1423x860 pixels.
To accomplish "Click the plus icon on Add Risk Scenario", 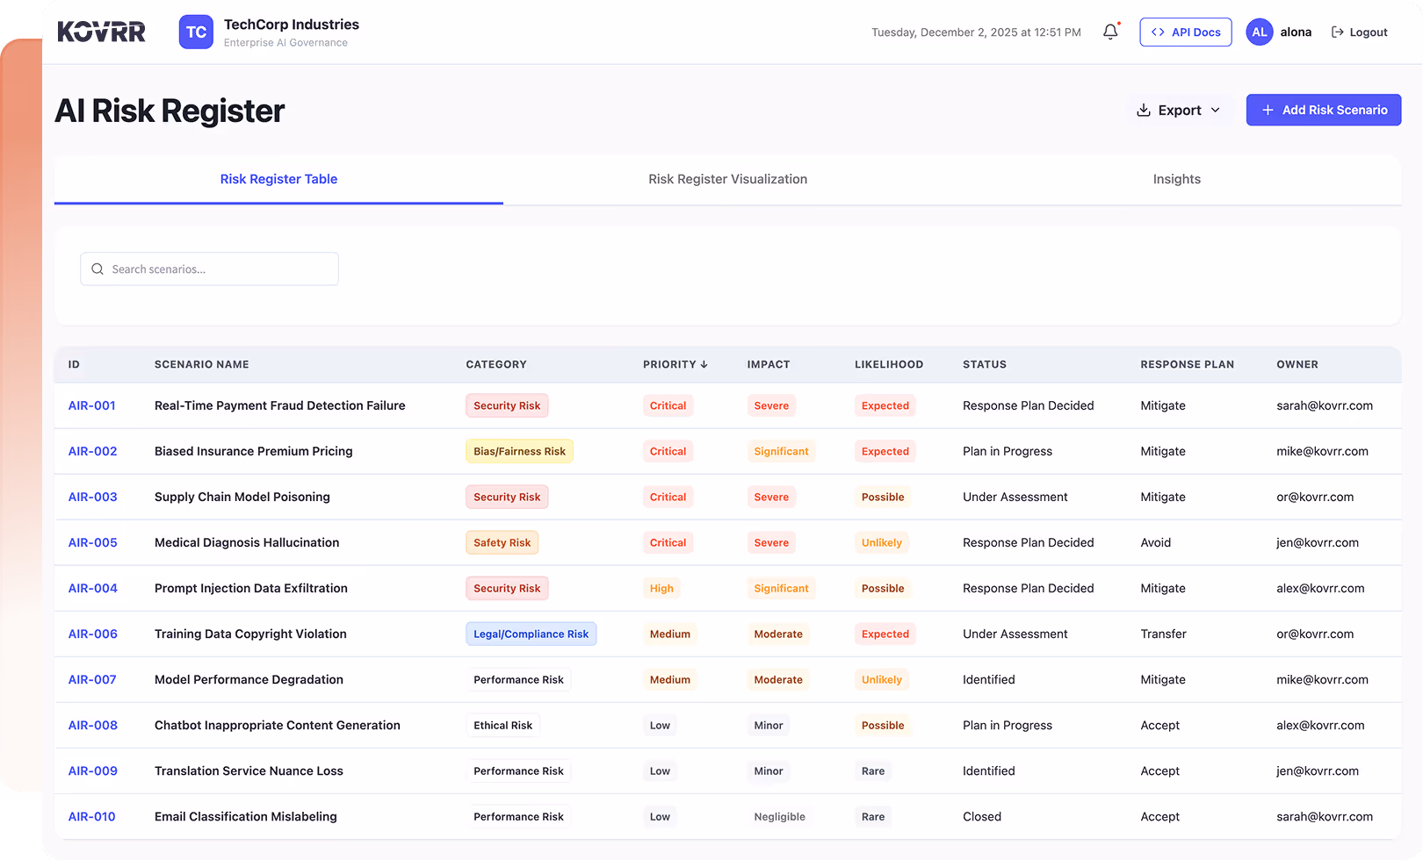I will point(1268,110).
